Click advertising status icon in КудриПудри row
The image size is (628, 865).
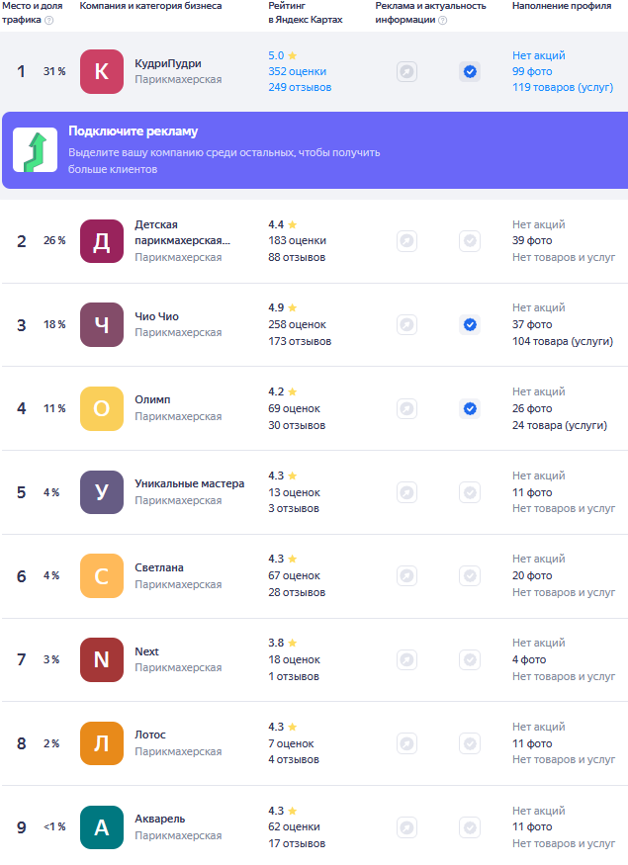[406, 71]
